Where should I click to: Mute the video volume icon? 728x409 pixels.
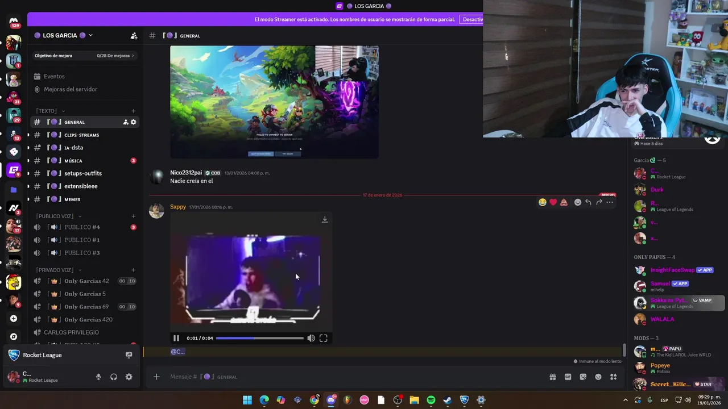point(311,338)
